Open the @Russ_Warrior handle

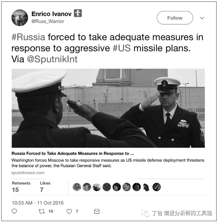coord(48,21)
